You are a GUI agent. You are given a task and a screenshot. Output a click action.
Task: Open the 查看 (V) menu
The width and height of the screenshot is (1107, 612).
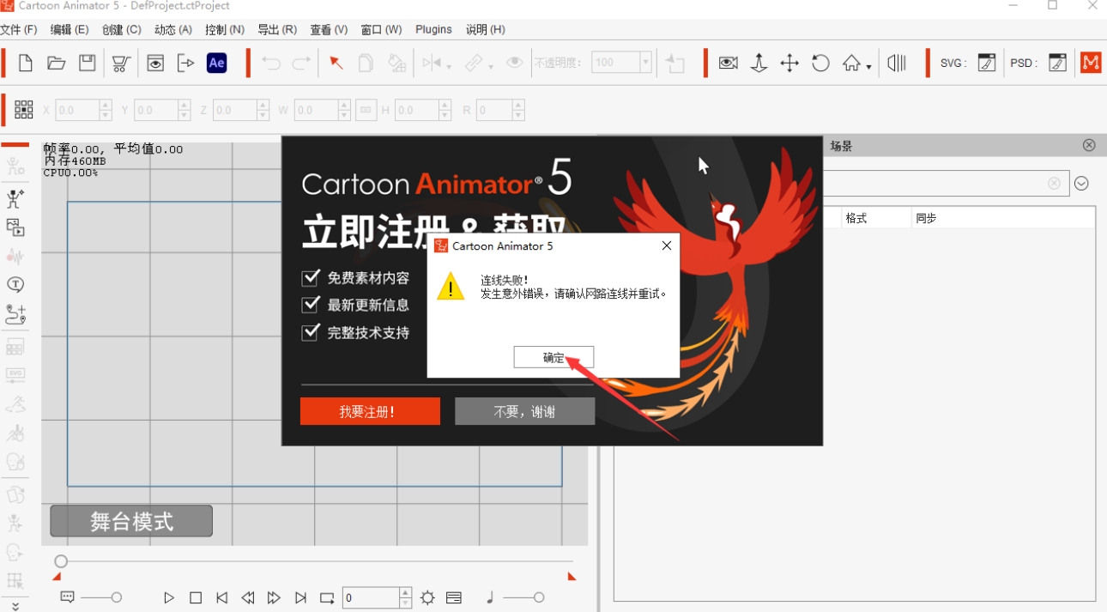(x=329, y=29)
